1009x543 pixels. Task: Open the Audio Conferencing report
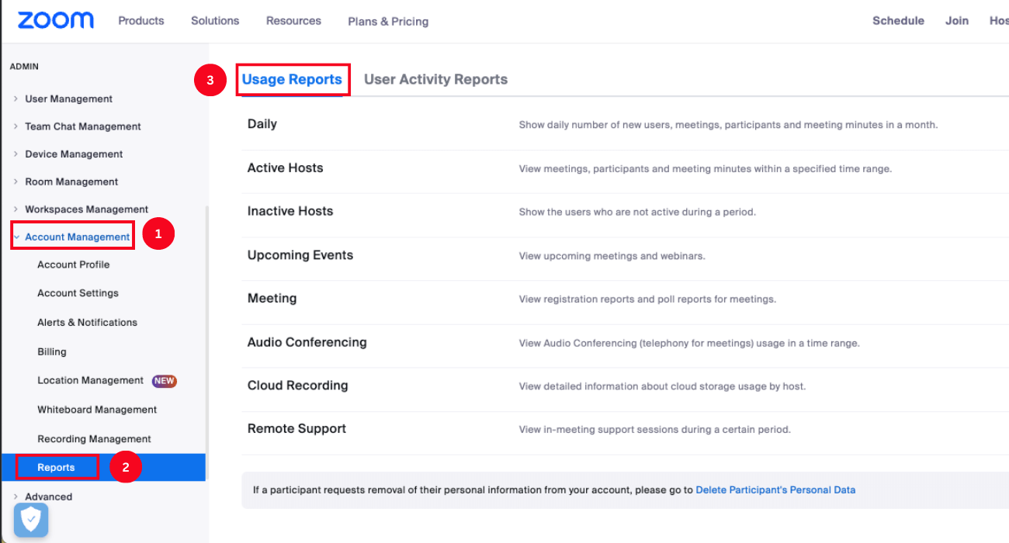307,342
